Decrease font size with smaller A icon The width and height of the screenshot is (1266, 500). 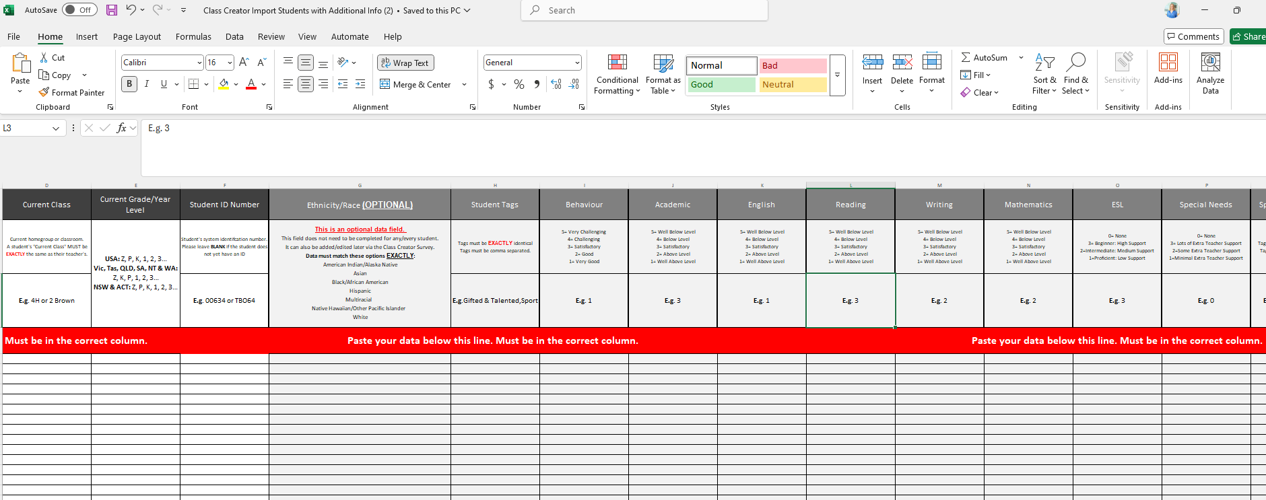(x=262, y=63)
